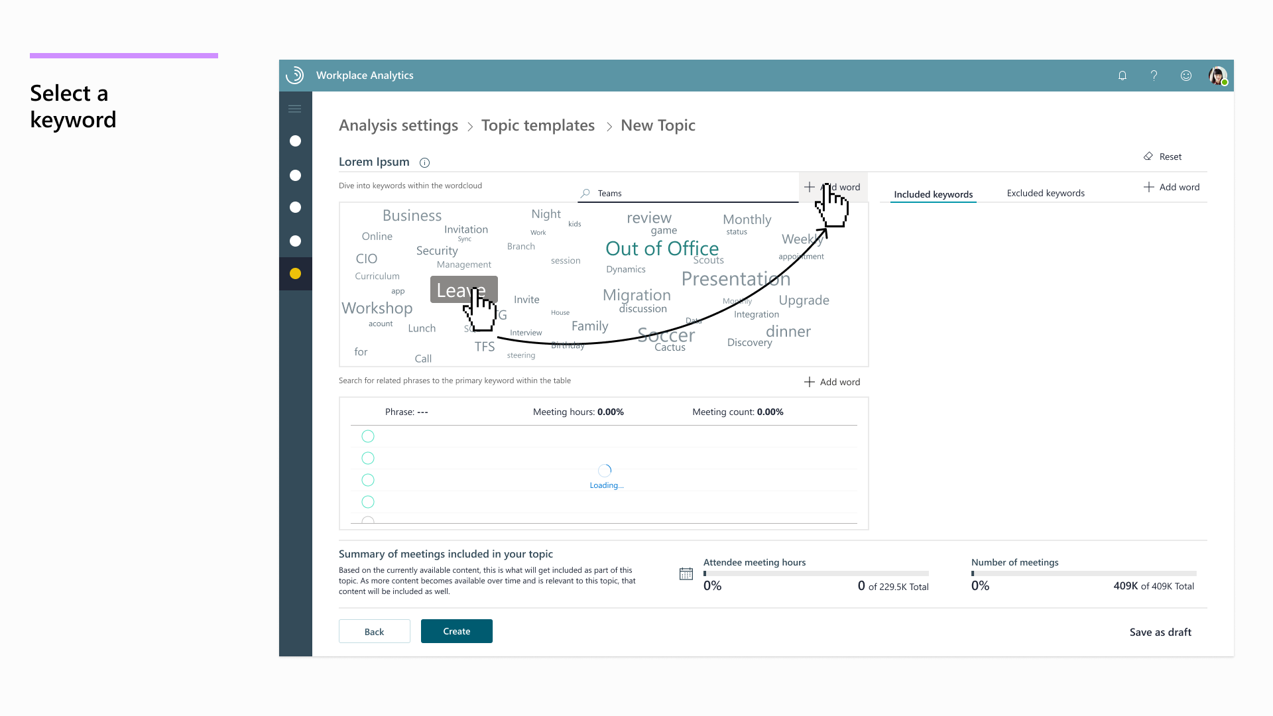This screenshot has width=1273, height=716.
Task: Select the yellow active step in the sidebar
Action: 296,272
